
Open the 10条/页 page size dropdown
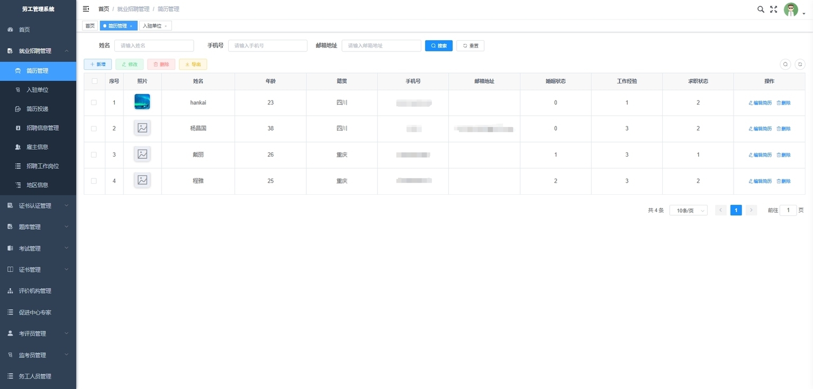[689, 210]
